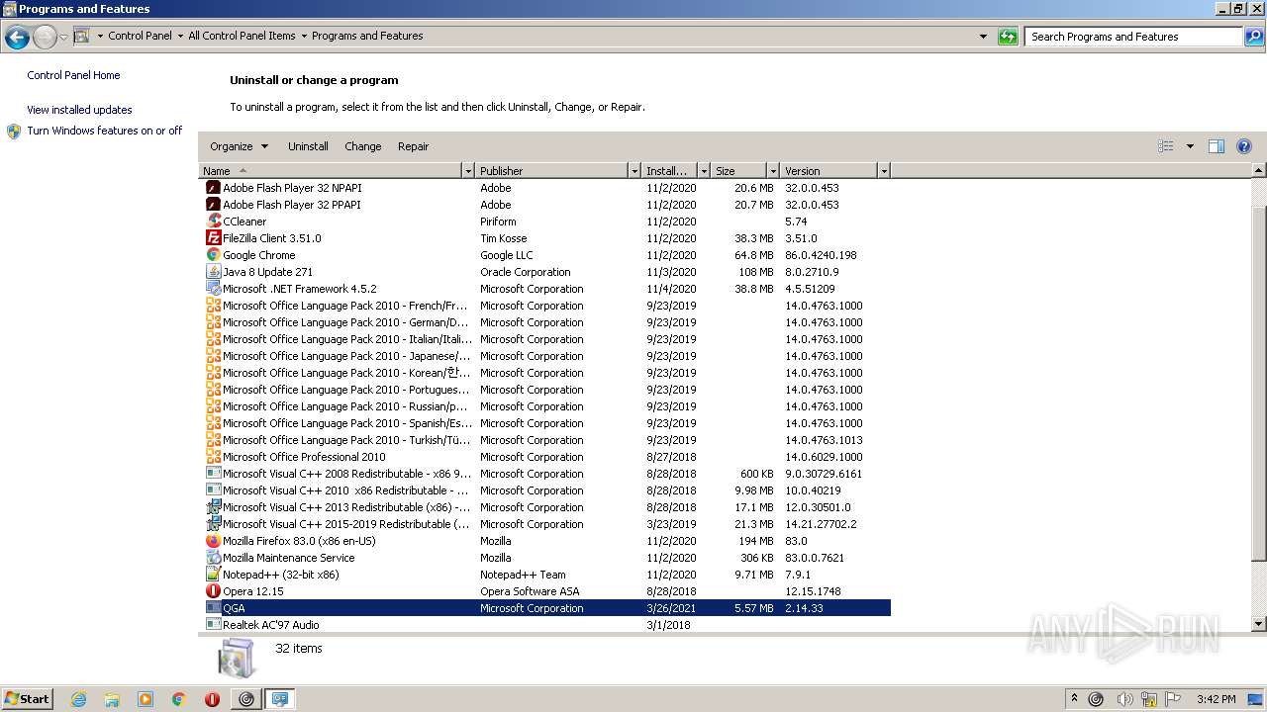Select Microsoft Visual C++ 2013 Redistributable row

coord(544,507)
